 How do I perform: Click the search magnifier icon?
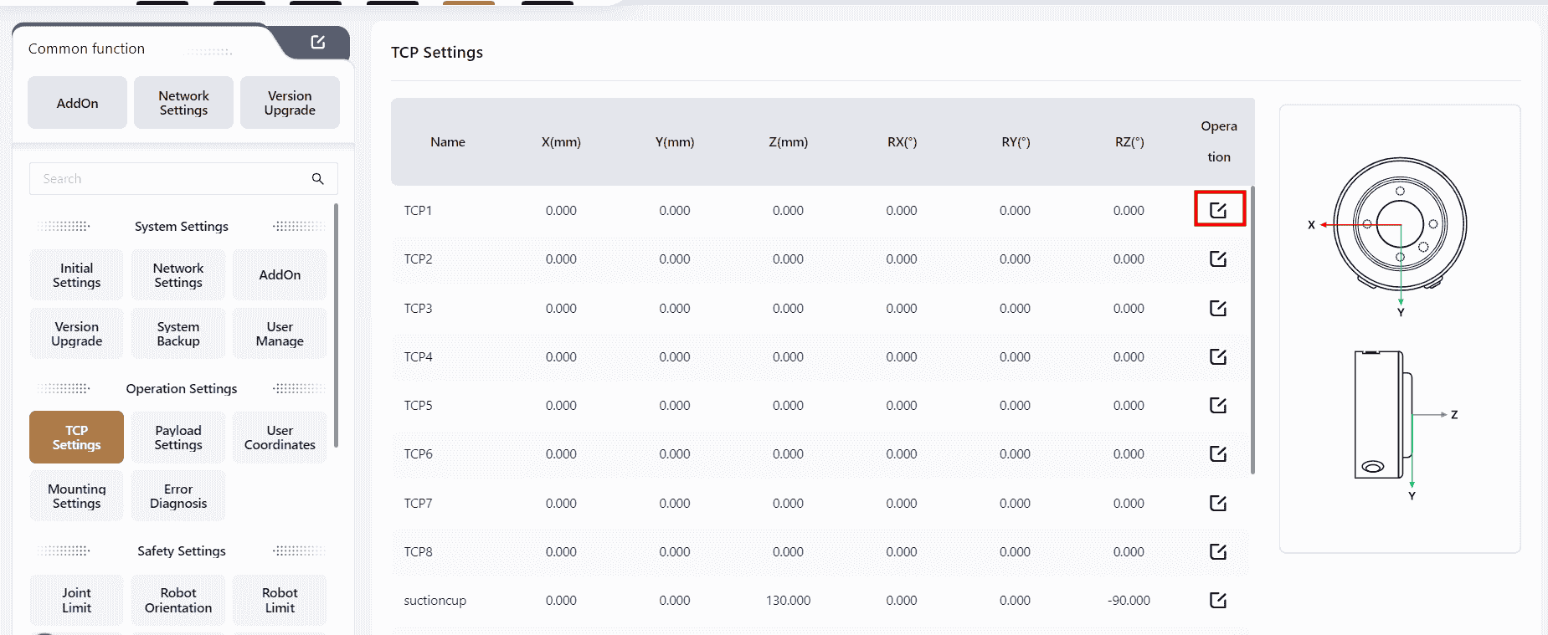click(x=318, y=179)
